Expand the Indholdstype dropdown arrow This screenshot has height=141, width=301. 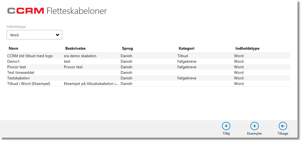coord(57,35)
